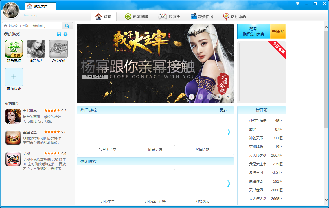Switch to the 休闲棋牌 tab
Viewport: 329px width, 208px height.
[x=136, y=16]
